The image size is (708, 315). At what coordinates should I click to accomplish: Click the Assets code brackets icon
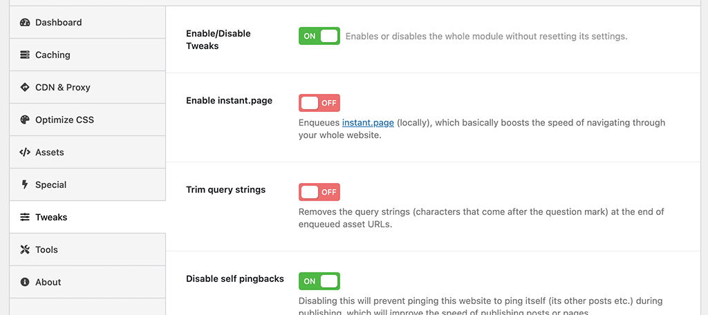(x=25, y=152)
